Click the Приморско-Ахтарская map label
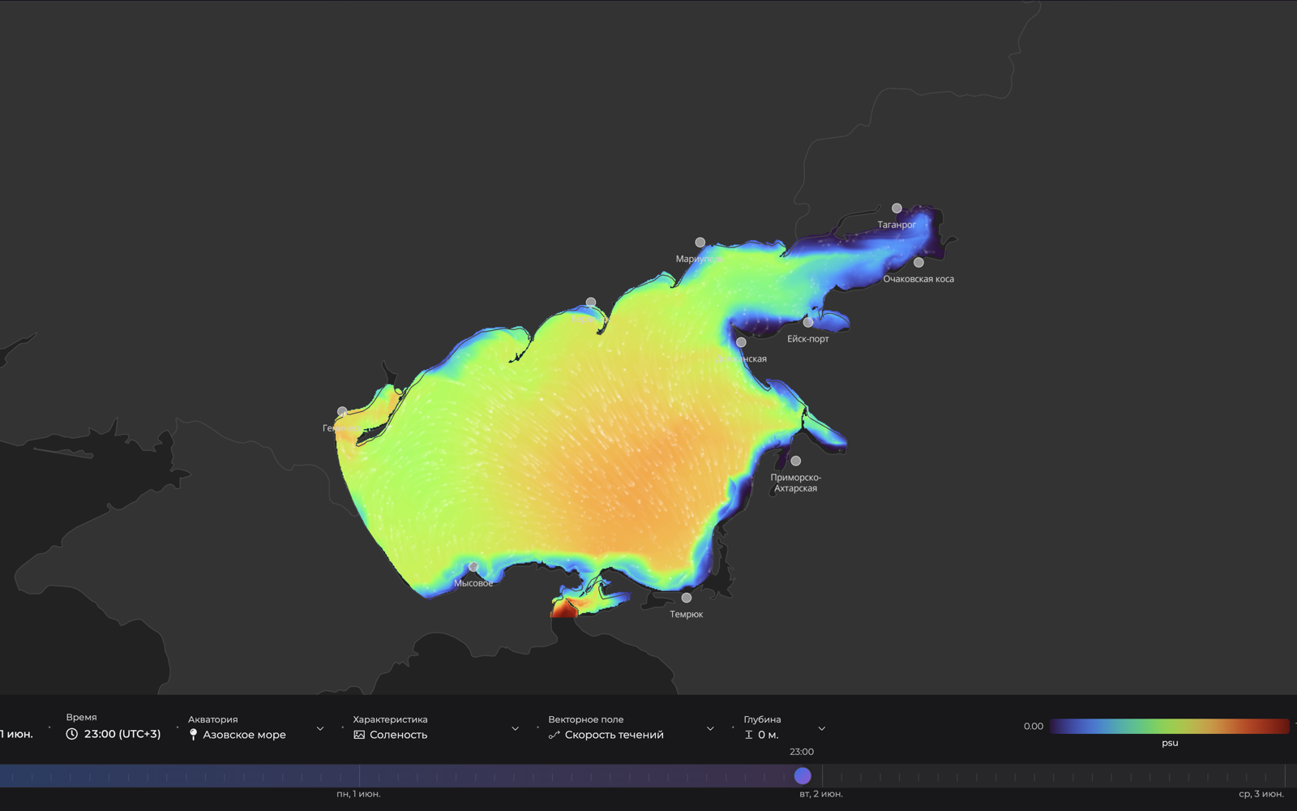Screen dimensions: 1297x811 (796, 483)
